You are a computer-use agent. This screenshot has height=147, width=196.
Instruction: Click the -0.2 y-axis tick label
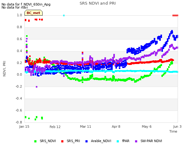click(x=19, y=86)
